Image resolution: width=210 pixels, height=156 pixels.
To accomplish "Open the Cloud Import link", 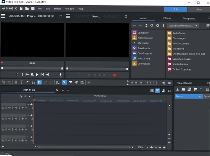I will coord(145,53).
